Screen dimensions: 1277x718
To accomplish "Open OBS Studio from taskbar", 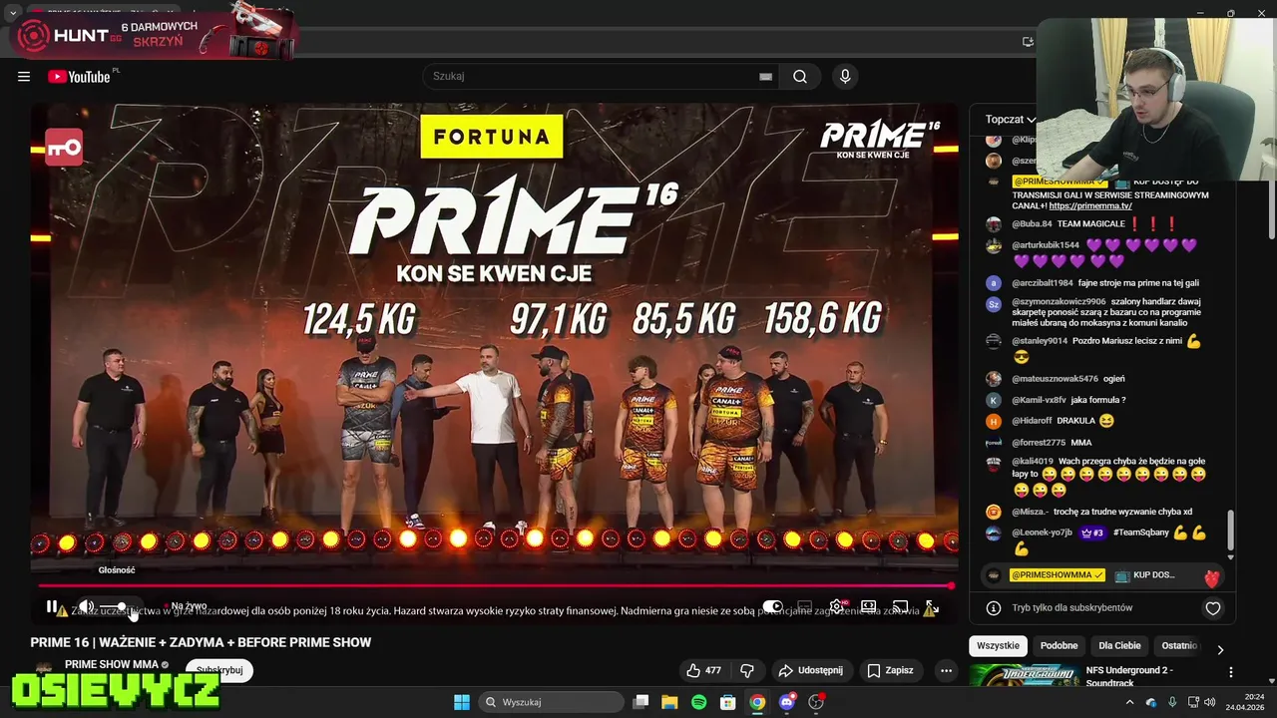I will click(816, 703).
